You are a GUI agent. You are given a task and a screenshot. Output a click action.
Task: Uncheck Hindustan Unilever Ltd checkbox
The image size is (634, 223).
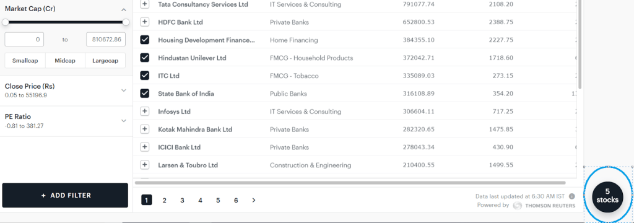click(x=145, y=58)
